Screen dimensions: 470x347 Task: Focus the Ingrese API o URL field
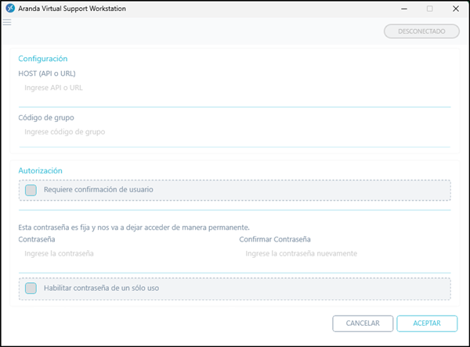click(x=235, y=94)
